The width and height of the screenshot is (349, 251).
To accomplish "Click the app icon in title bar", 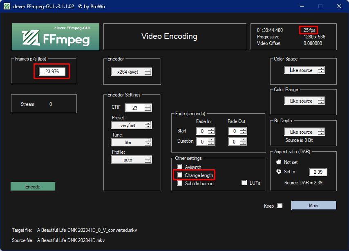I will pyautogui.click(x=7, y=6).
